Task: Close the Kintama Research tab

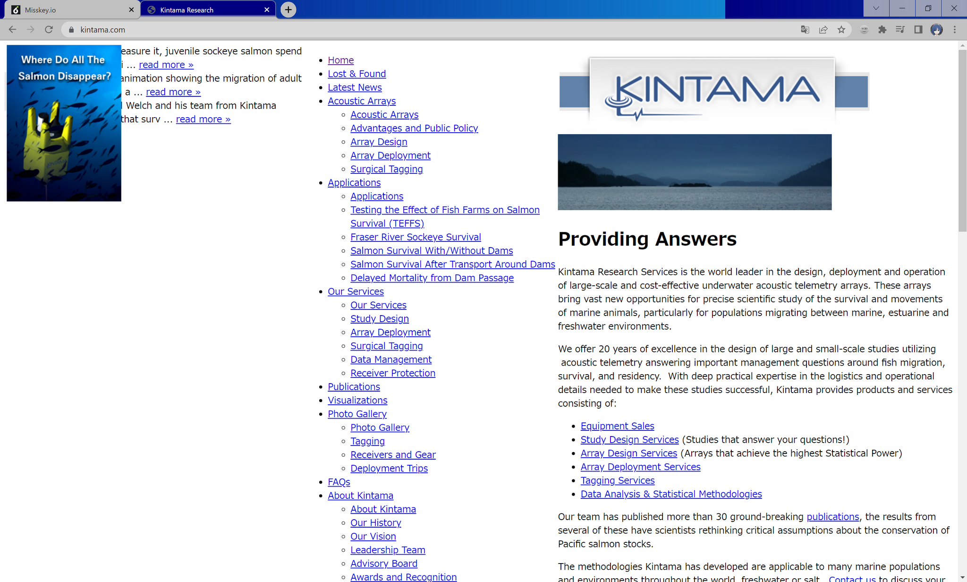Action: point(267,10)
